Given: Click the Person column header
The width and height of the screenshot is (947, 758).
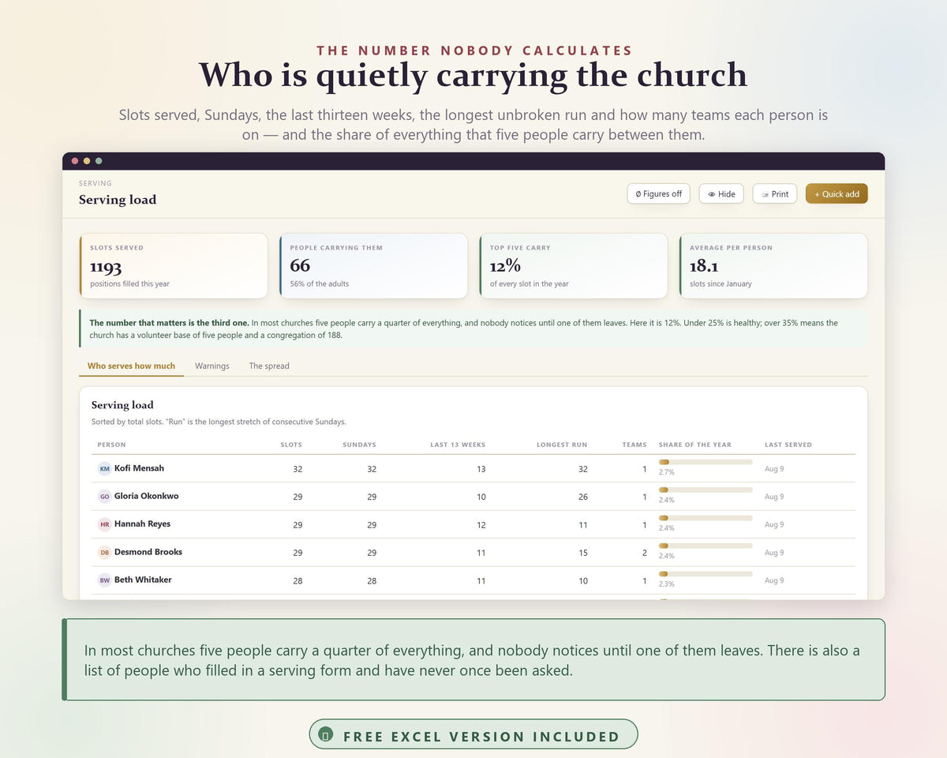Looking at the screenshot, I should pyautogui.click(x=111, y=445).
